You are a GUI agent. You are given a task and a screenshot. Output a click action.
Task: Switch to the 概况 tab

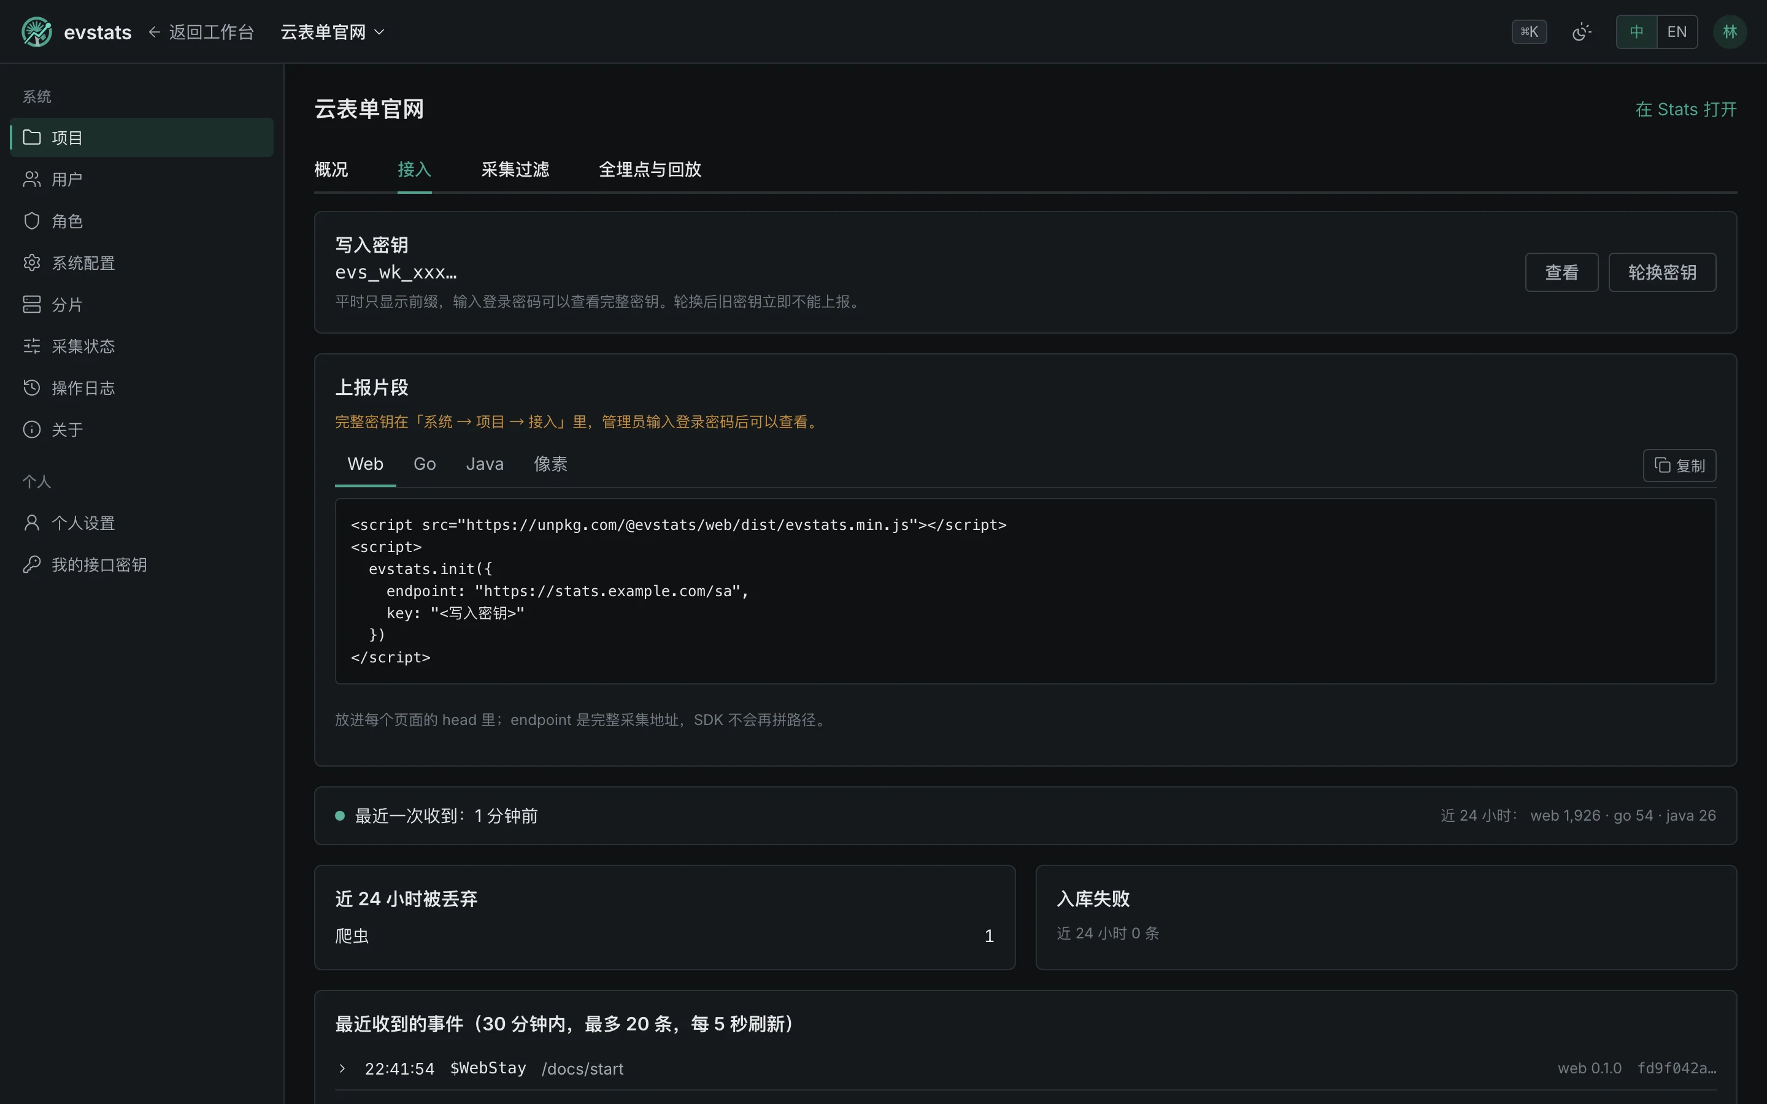tap(331, 169)
